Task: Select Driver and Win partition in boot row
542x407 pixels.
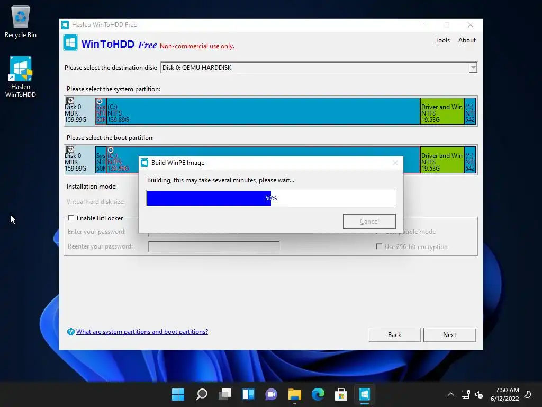Action: point(442,160)
